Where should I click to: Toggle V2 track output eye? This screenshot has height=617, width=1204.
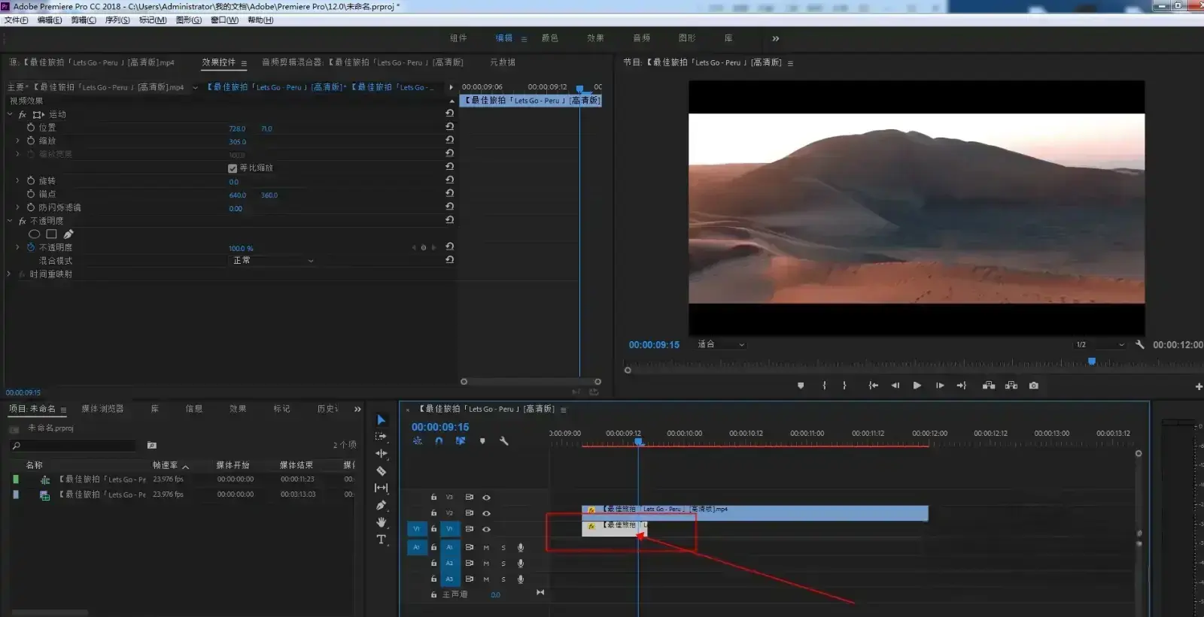coord(486,513)
